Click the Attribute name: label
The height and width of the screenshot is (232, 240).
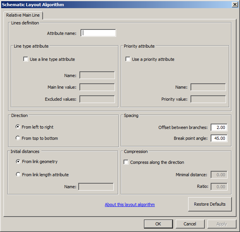pyautogui.click(x=62, y=33)
